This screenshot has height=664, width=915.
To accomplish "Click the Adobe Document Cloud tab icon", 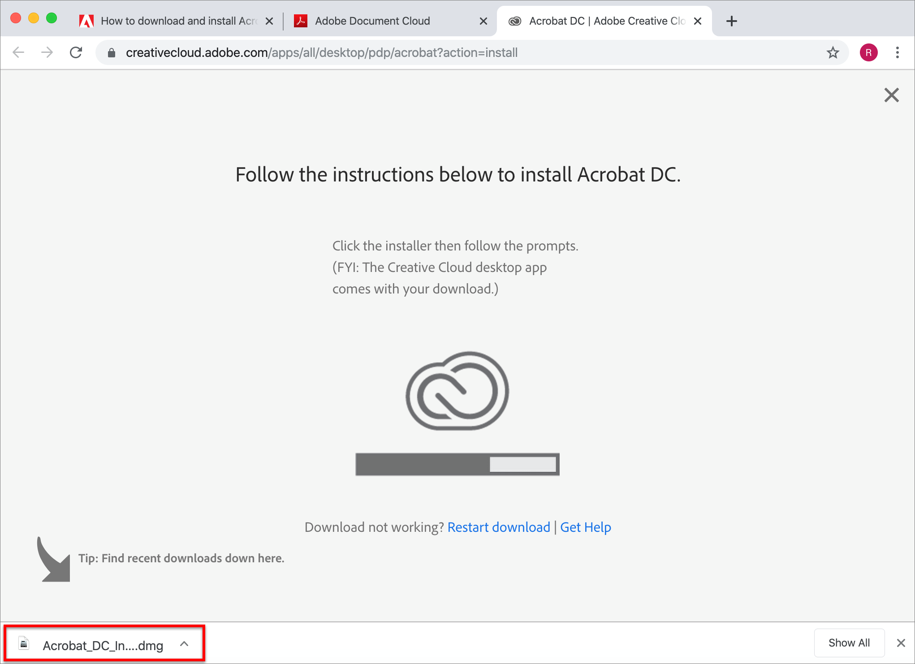I will click(x=301, y=21).
